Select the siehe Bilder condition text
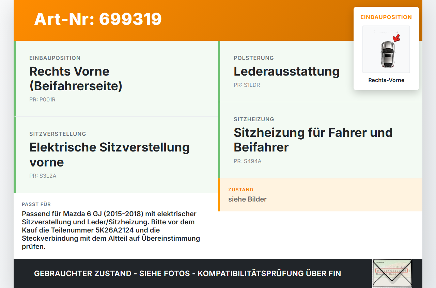Screen dimensions: 436x288 247,199
